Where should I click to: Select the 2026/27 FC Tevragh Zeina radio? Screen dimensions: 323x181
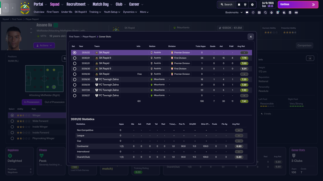click(x=75, y=95)
